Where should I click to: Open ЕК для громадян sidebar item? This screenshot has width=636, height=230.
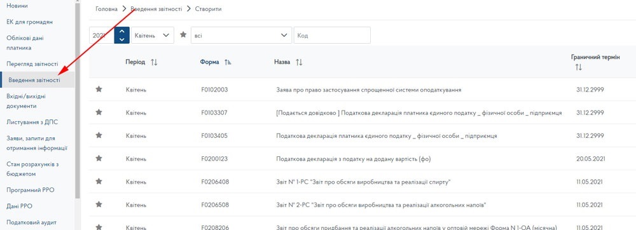click(x=30, y=22)
